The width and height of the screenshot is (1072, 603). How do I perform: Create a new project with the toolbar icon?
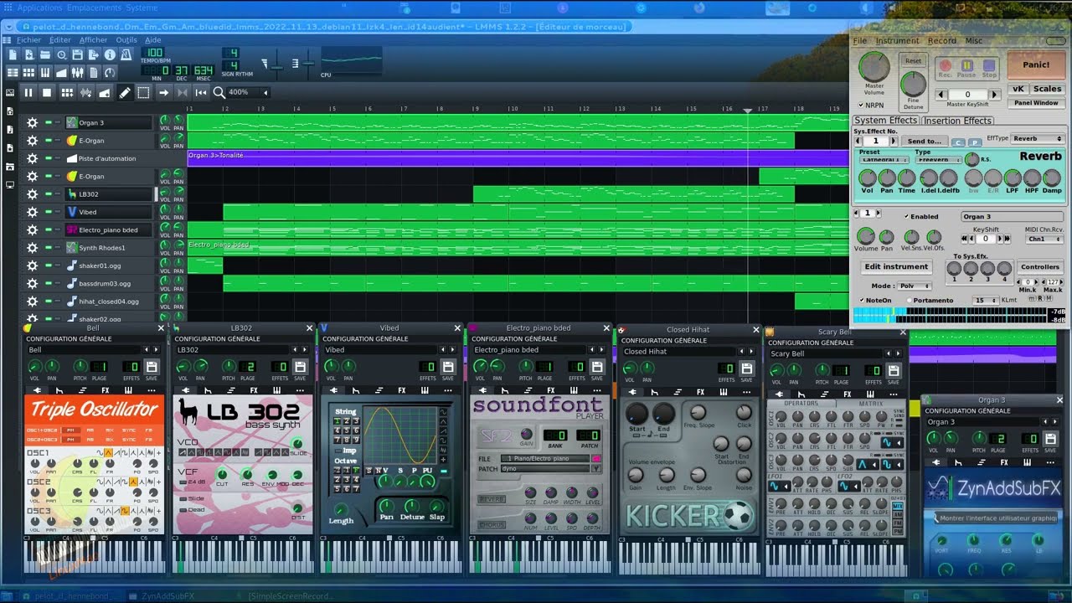coord(13,54)
